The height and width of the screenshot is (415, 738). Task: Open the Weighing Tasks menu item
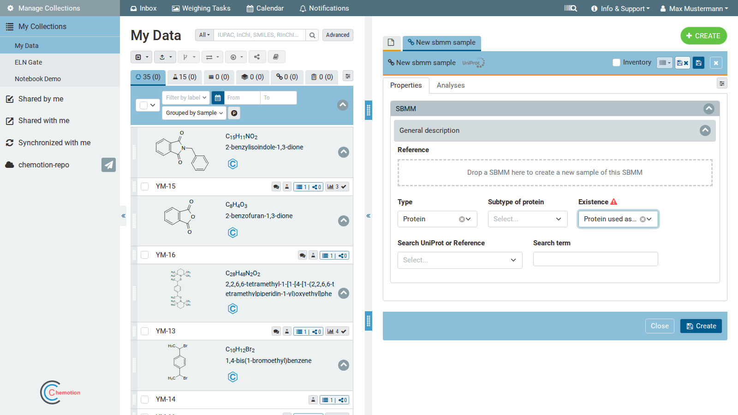201,8
